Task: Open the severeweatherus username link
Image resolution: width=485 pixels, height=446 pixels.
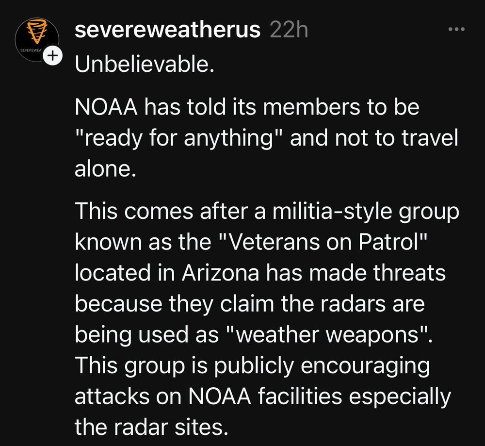Action: point(168,30)
